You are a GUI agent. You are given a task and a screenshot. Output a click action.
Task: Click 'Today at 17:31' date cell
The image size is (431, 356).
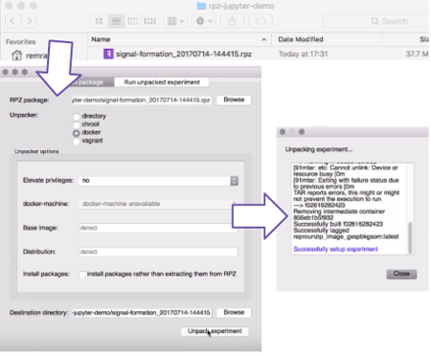[x=303, y=54]
